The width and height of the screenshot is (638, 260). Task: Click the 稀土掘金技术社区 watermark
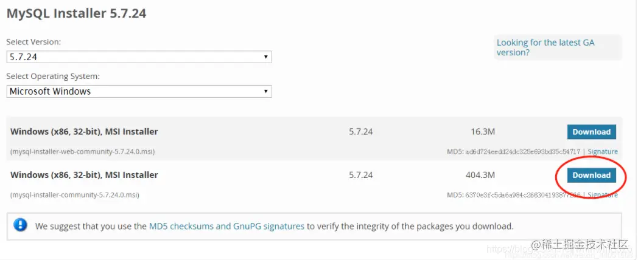coord(579,245)
